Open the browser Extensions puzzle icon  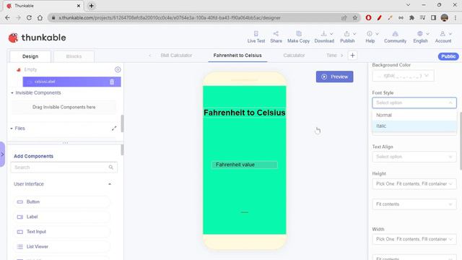point(411,17)
